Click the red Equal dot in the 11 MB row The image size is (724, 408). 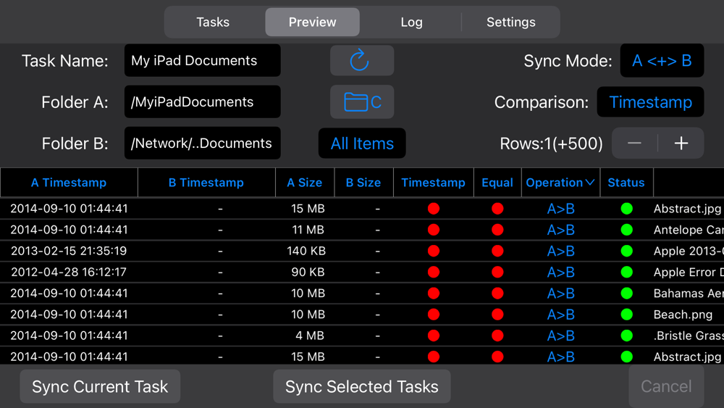(x=497, y=230)
